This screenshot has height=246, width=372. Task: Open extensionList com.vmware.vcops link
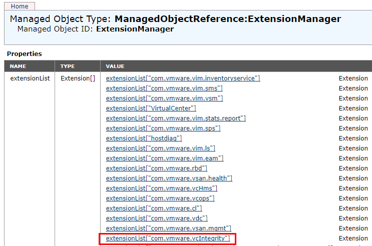point(160,198)
